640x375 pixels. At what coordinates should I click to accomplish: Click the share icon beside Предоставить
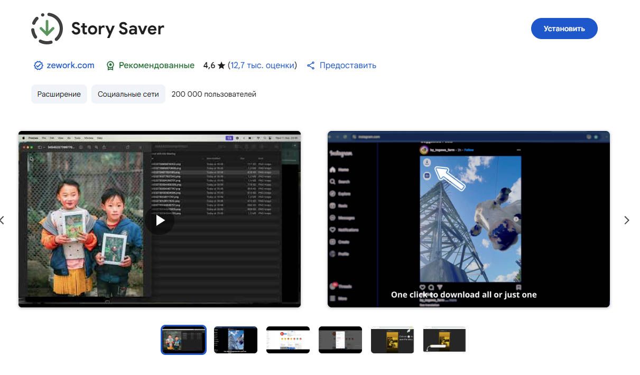point(311,65)
